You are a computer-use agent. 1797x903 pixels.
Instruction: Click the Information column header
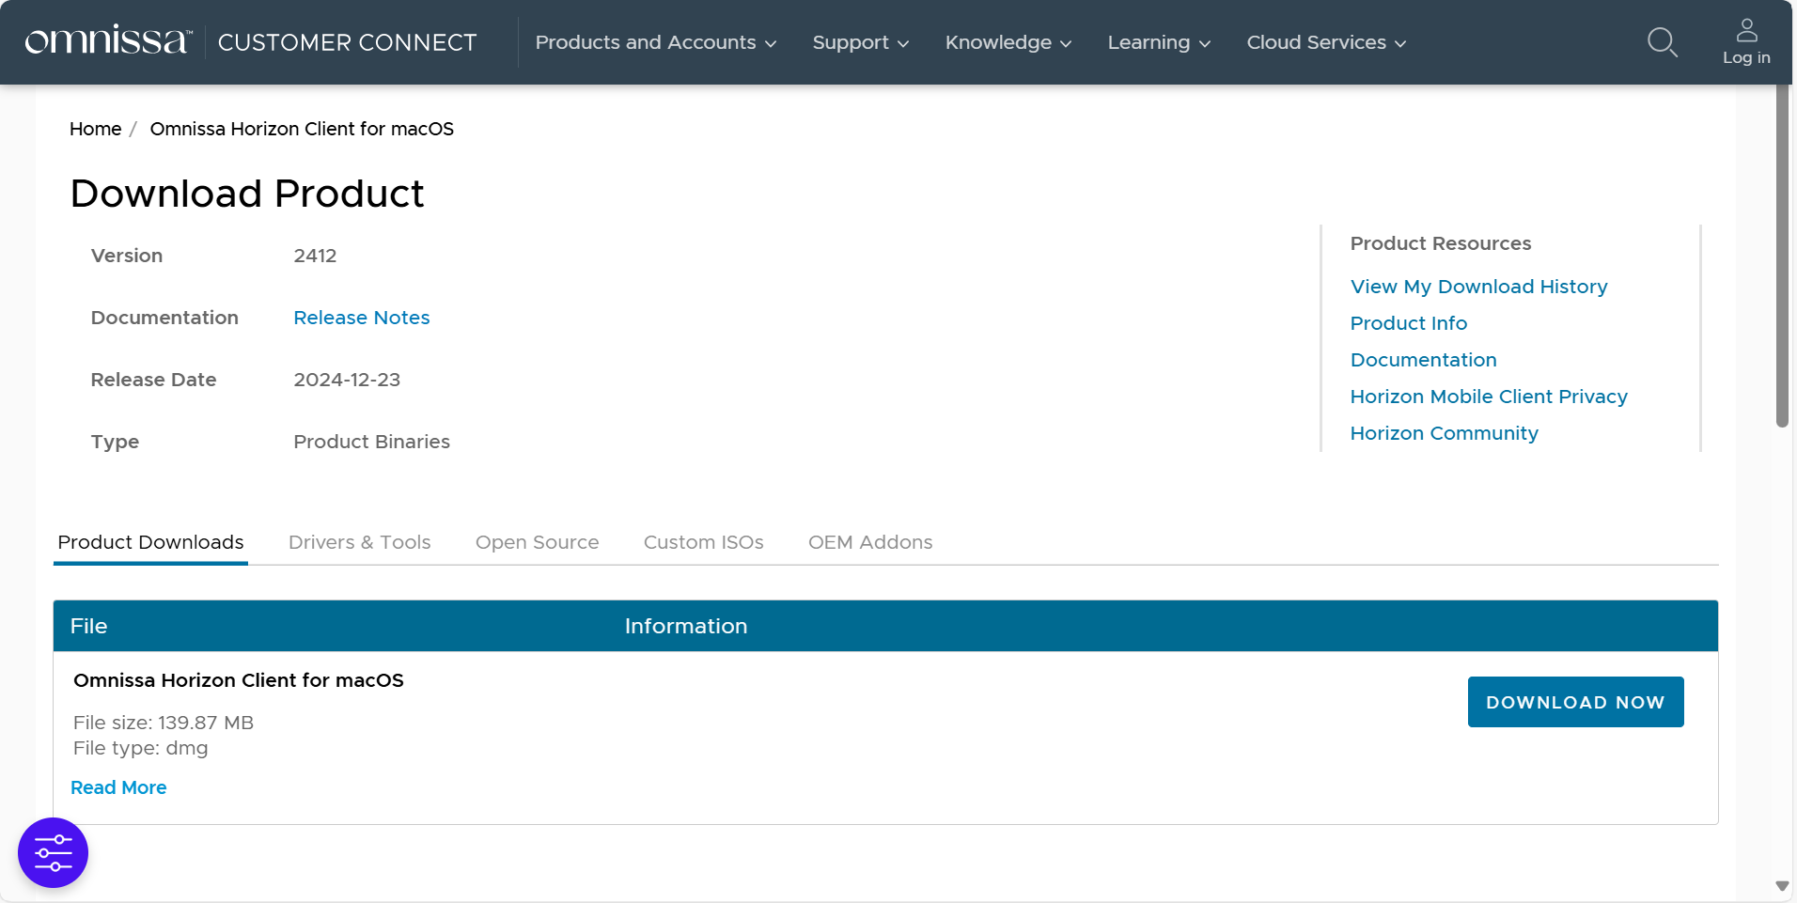coord(686,626)
